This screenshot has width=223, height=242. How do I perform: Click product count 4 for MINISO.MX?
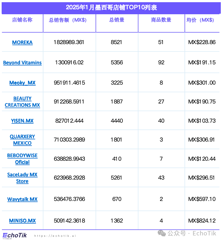point(161,221)
